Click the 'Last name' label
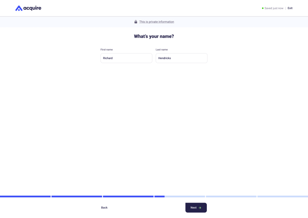The height and width of the screenshot is (218, 308). [162, 50]
